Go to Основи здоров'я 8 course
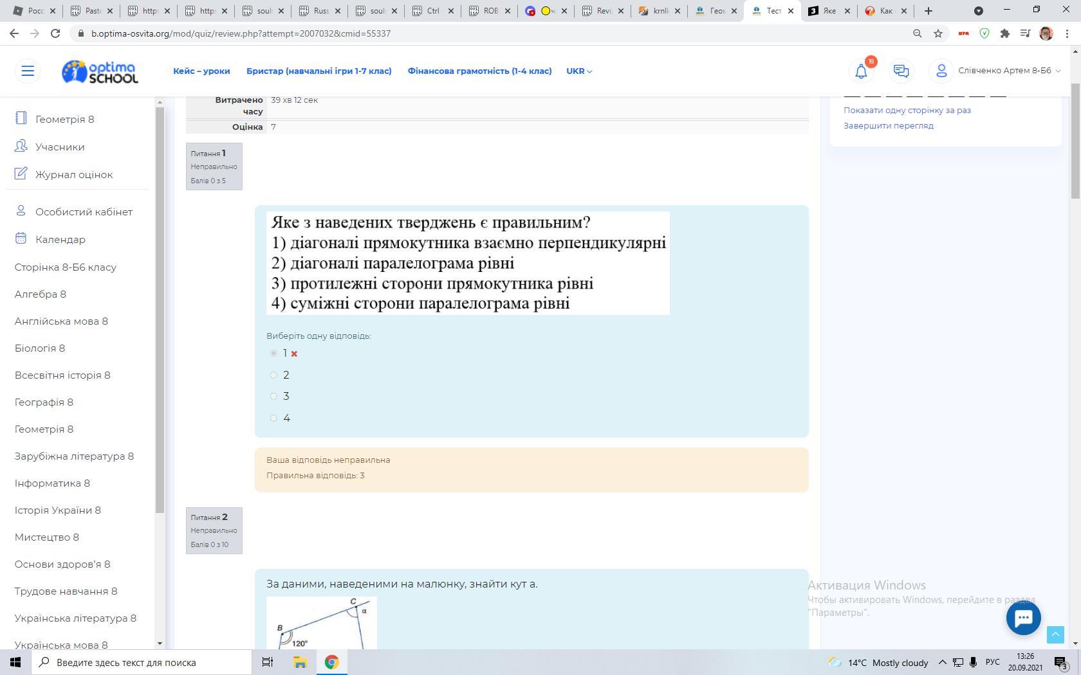The image size is (1081, 675). (x=62, y=564)
